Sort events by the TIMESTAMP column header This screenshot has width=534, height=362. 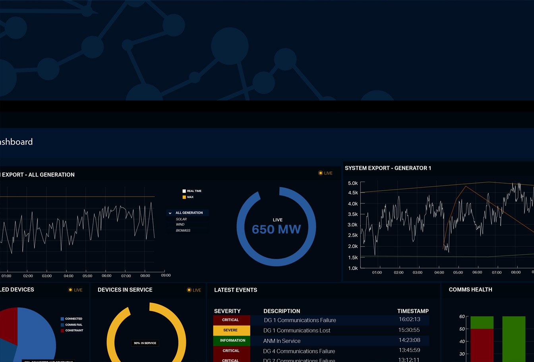coord(413,311)
